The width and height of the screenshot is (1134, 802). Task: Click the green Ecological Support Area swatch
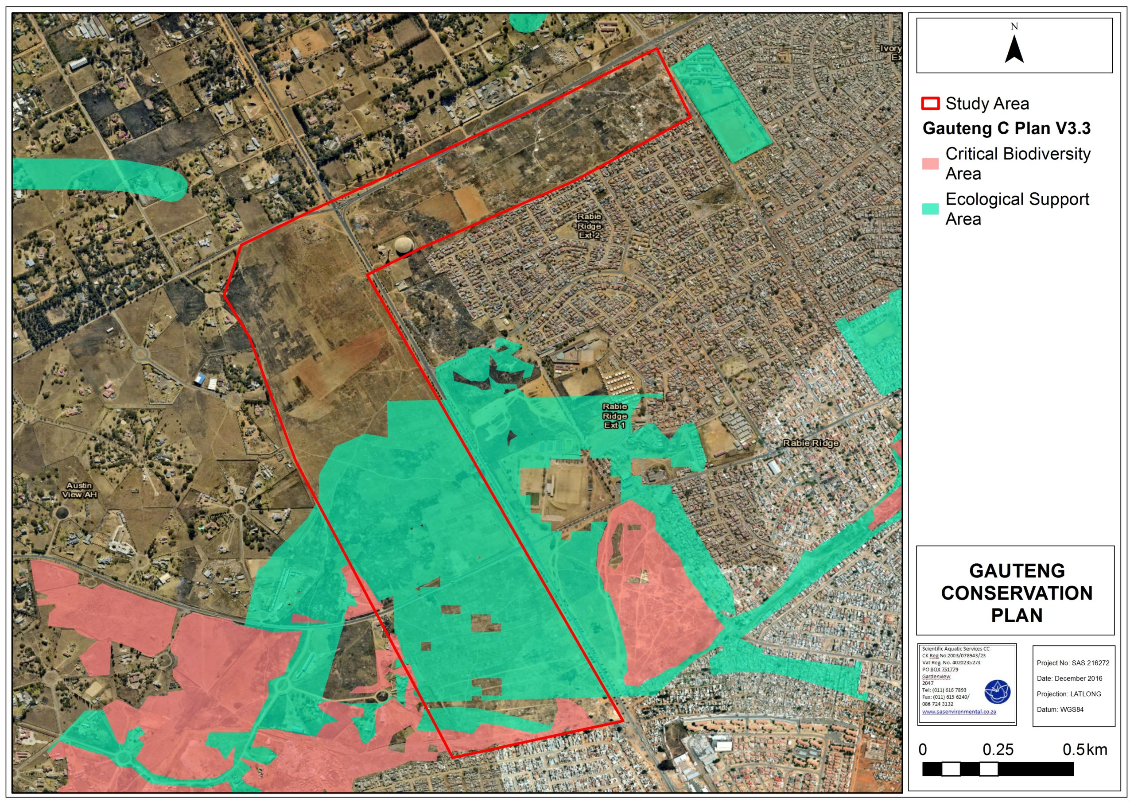pyautogui.click(x=931, y=209)
